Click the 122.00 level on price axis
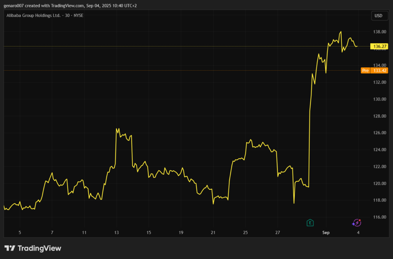 [379, 167]
